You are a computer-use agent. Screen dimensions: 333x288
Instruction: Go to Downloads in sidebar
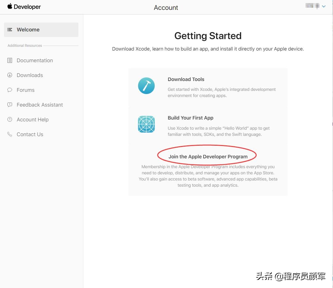tap(30, 75)
